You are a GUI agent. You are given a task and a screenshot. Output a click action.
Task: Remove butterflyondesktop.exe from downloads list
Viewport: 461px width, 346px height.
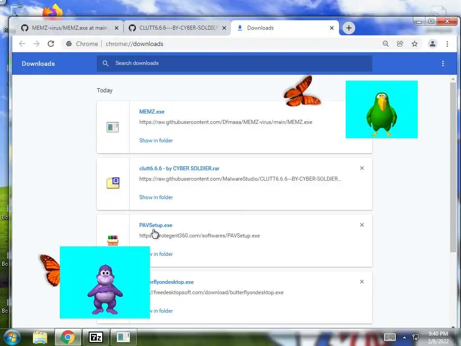362,282
